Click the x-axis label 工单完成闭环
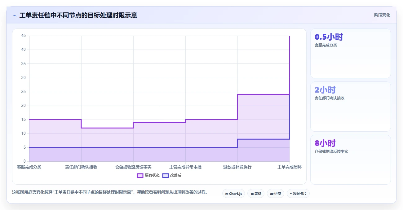The height and width of the screenshot is (210, 403). click(x=290, y=167)
